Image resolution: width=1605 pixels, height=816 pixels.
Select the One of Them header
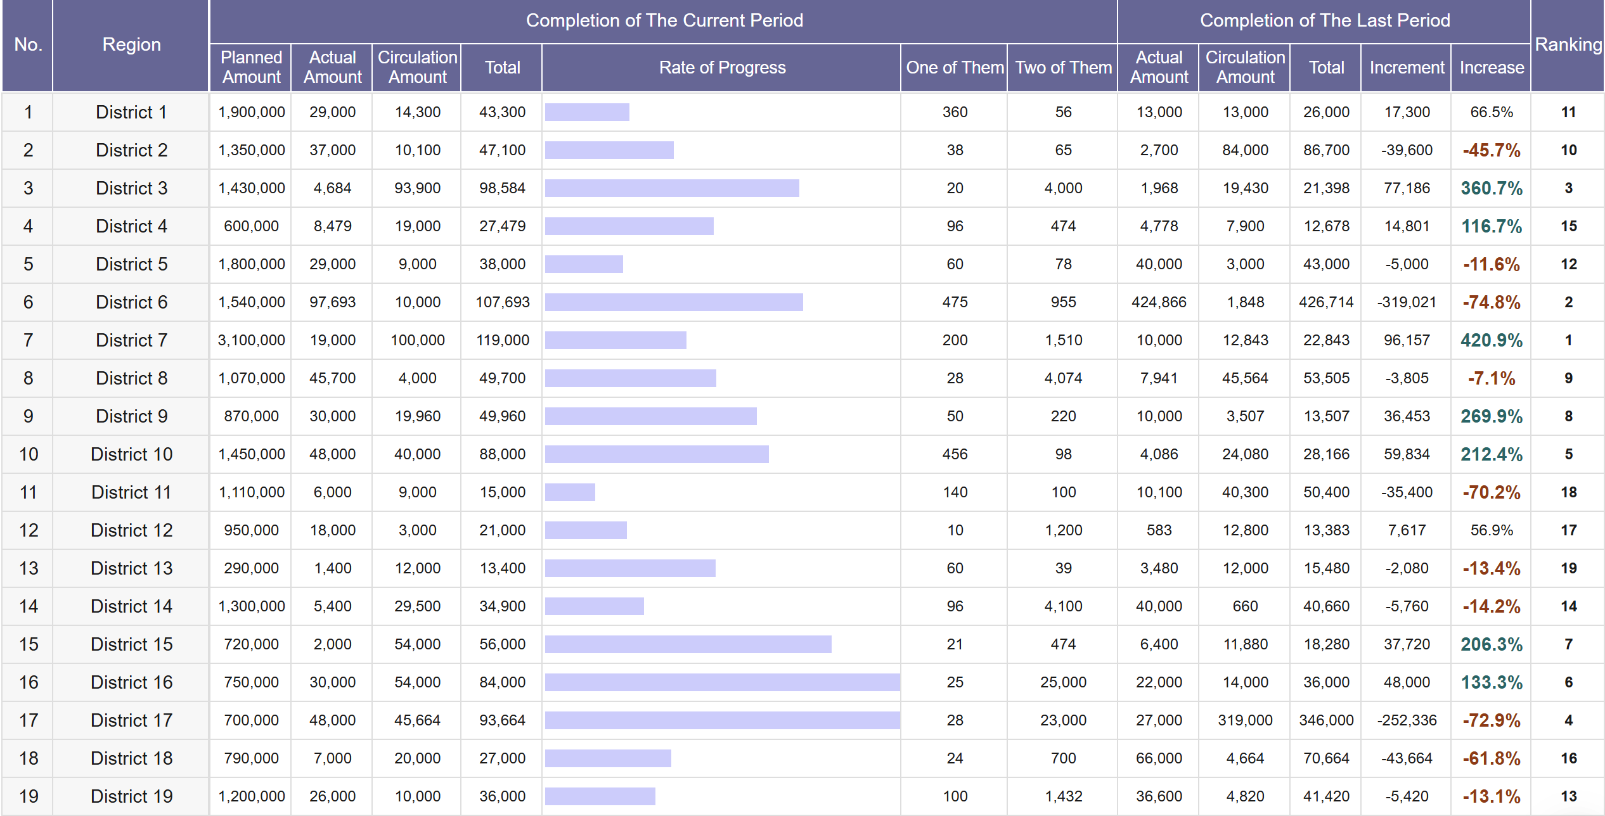click(954, 68)
